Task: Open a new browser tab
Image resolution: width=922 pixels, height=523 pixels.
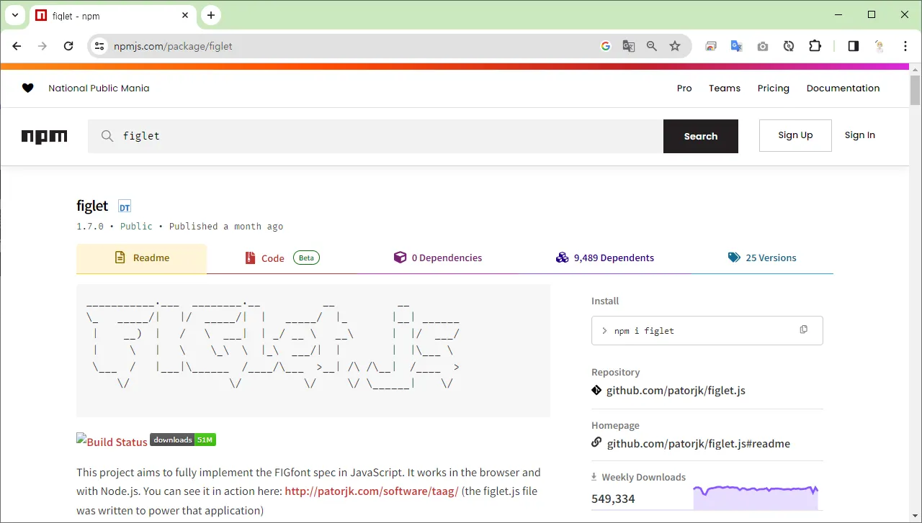Action: coord(211,15)
